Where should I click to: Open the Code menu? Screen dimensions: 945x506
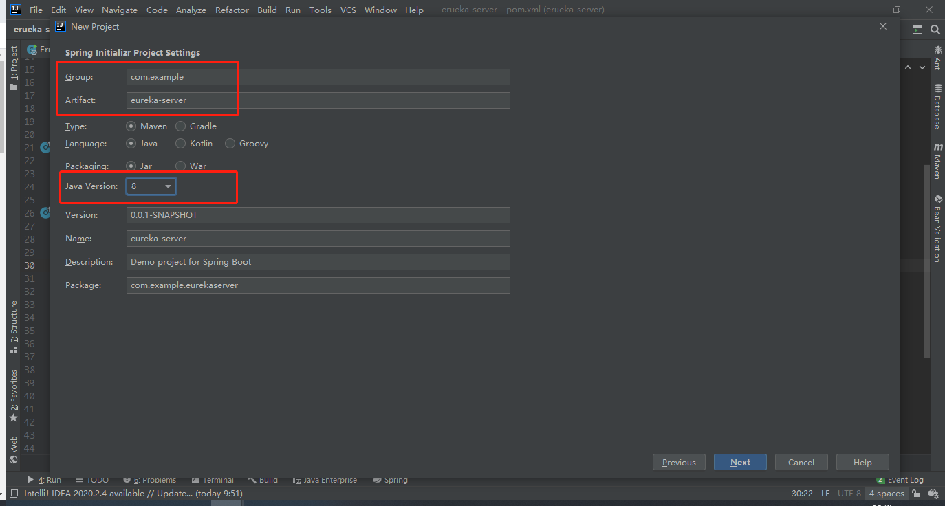coord(157,10)
